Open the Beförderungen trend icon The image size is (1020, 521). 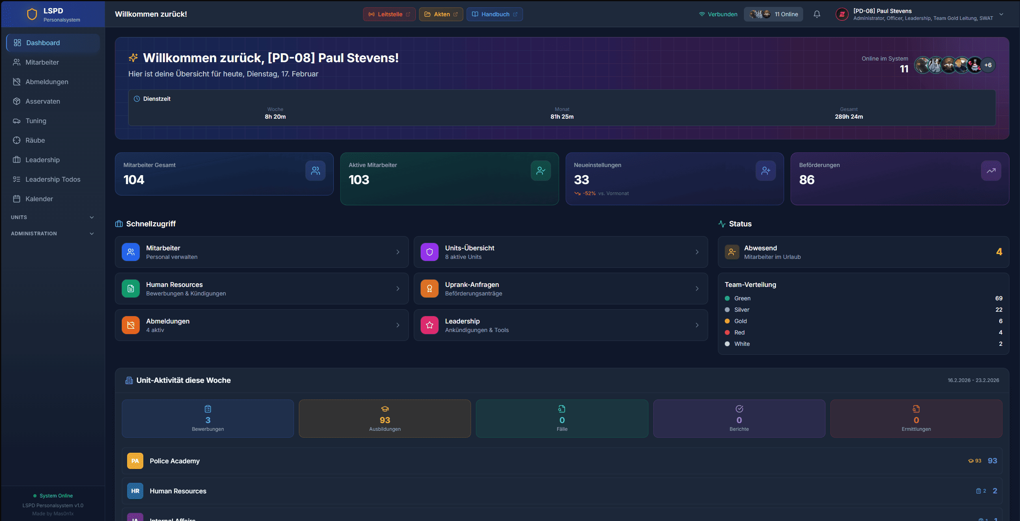pyautogui.click(x=991, y=171)
